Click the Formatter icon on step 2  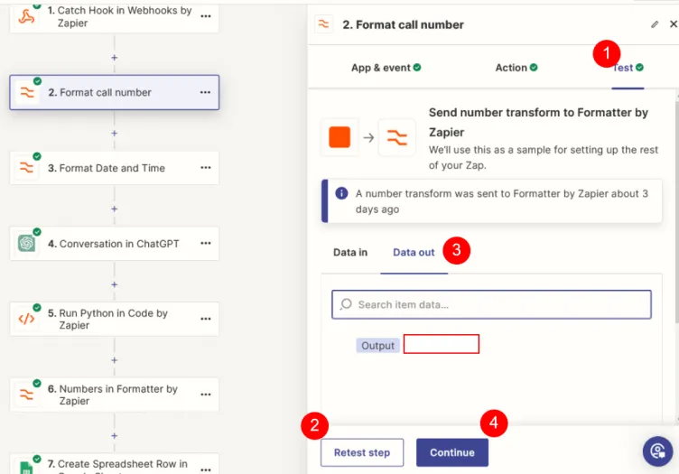(x=27, y=92)
